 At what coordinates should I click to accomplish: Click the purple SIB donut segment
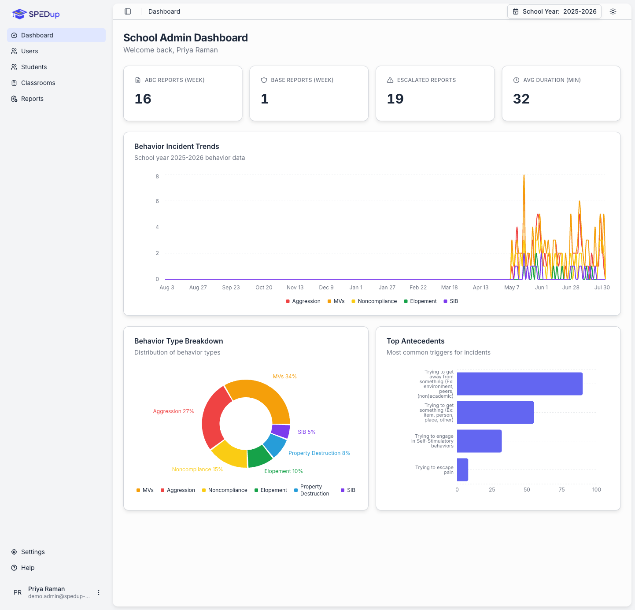pos(281,431)
